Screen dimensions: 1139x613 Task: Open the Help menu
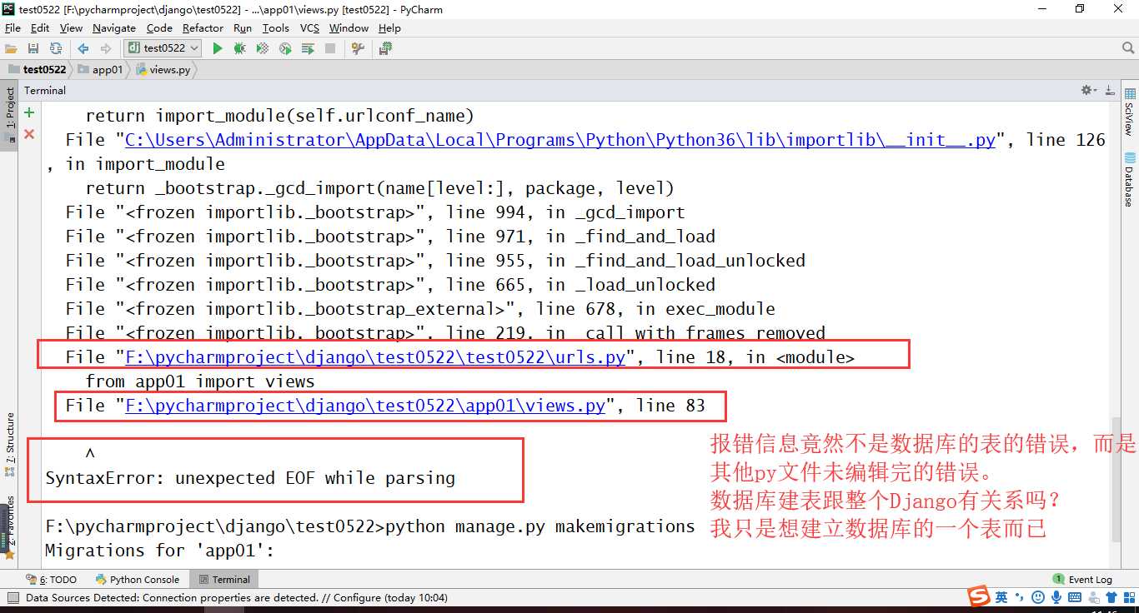389,27
